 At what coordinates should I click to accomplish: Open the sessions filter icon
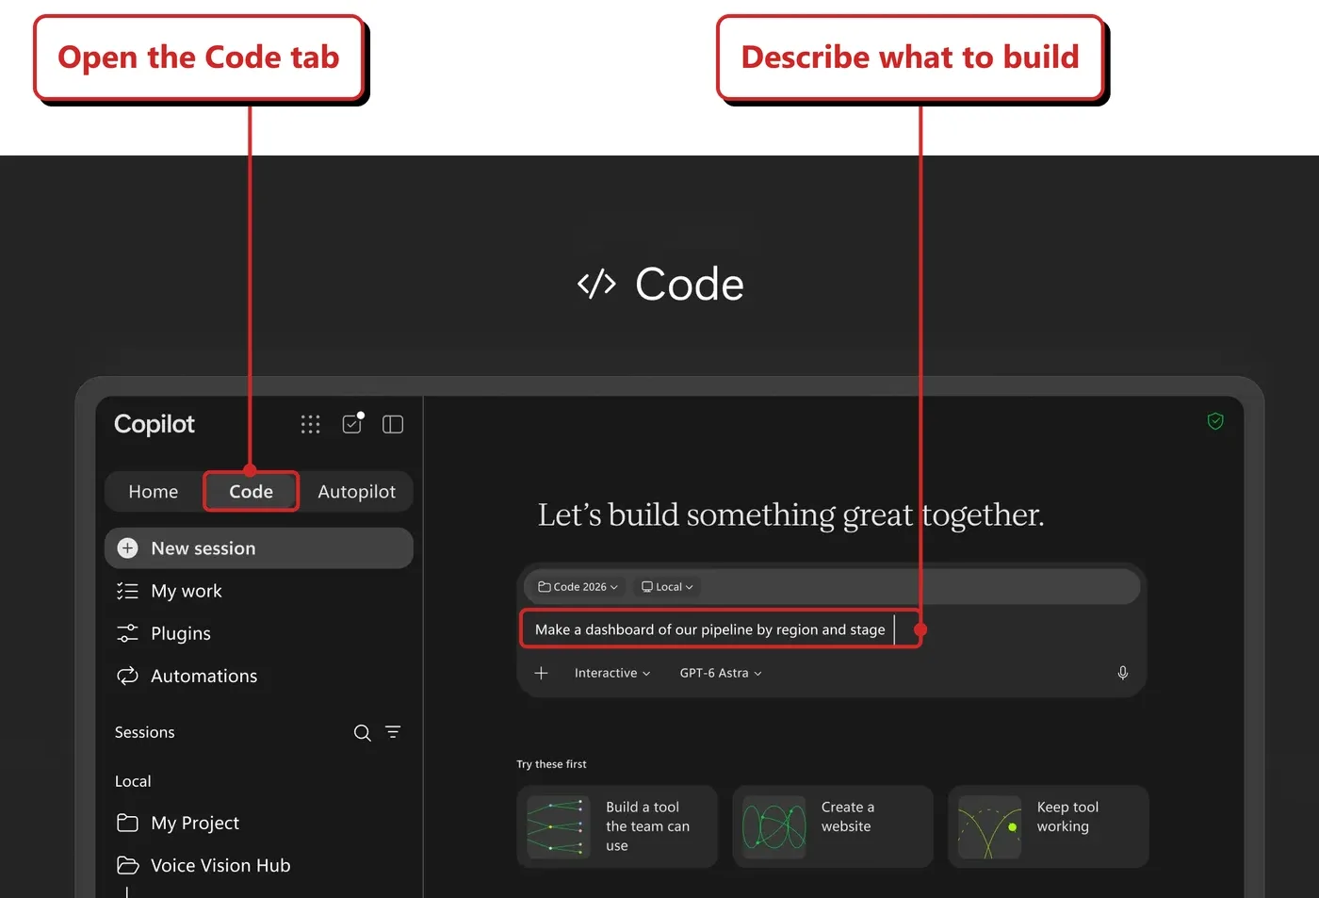pyautogui.click(x=393, y=731)
